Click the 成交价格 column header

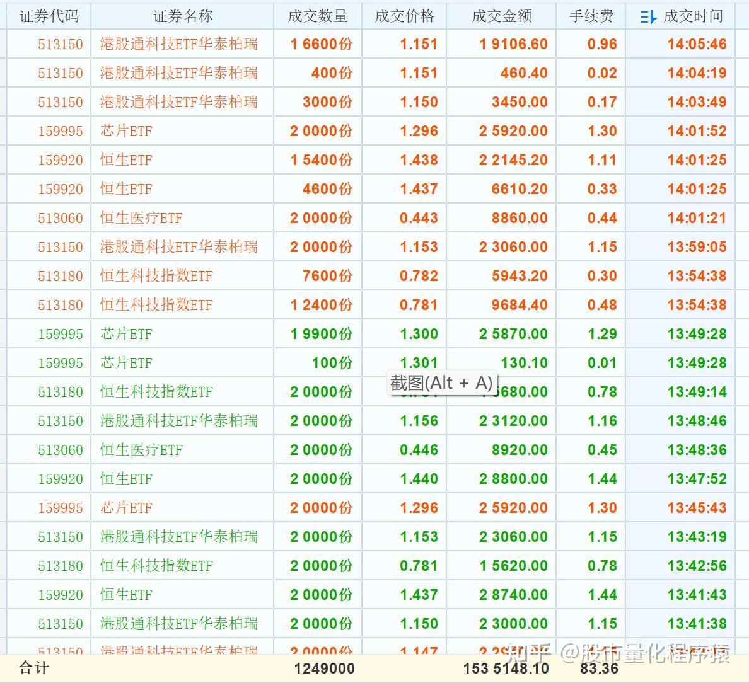click(x=404, y=16)
